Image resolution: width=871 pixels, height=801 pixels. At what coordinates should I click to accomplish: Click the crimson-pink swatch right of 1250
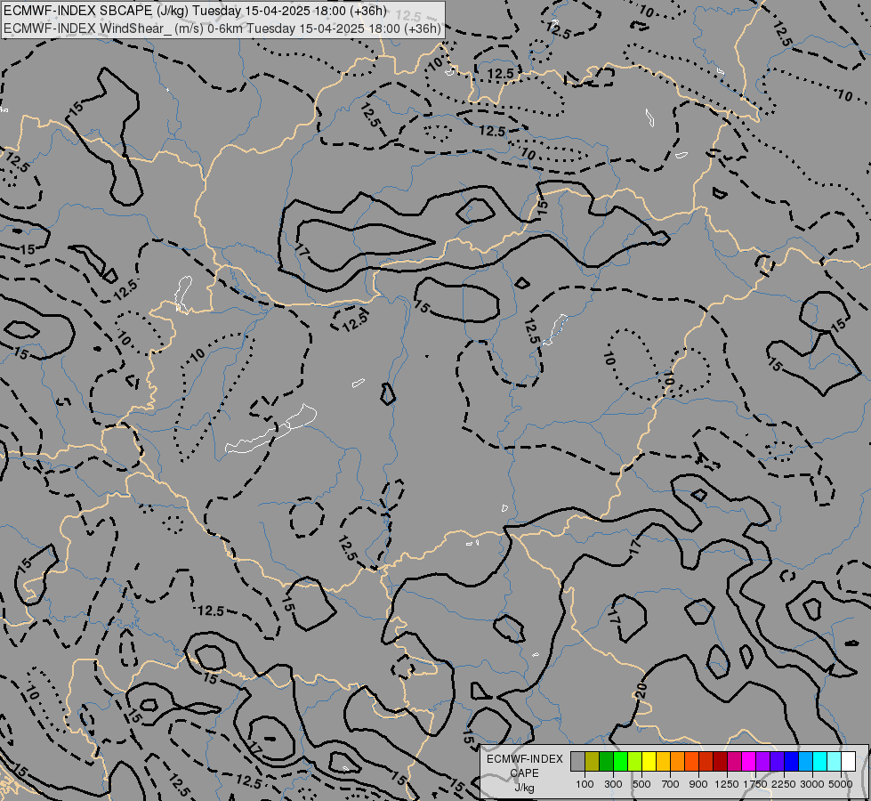point(734,762)
